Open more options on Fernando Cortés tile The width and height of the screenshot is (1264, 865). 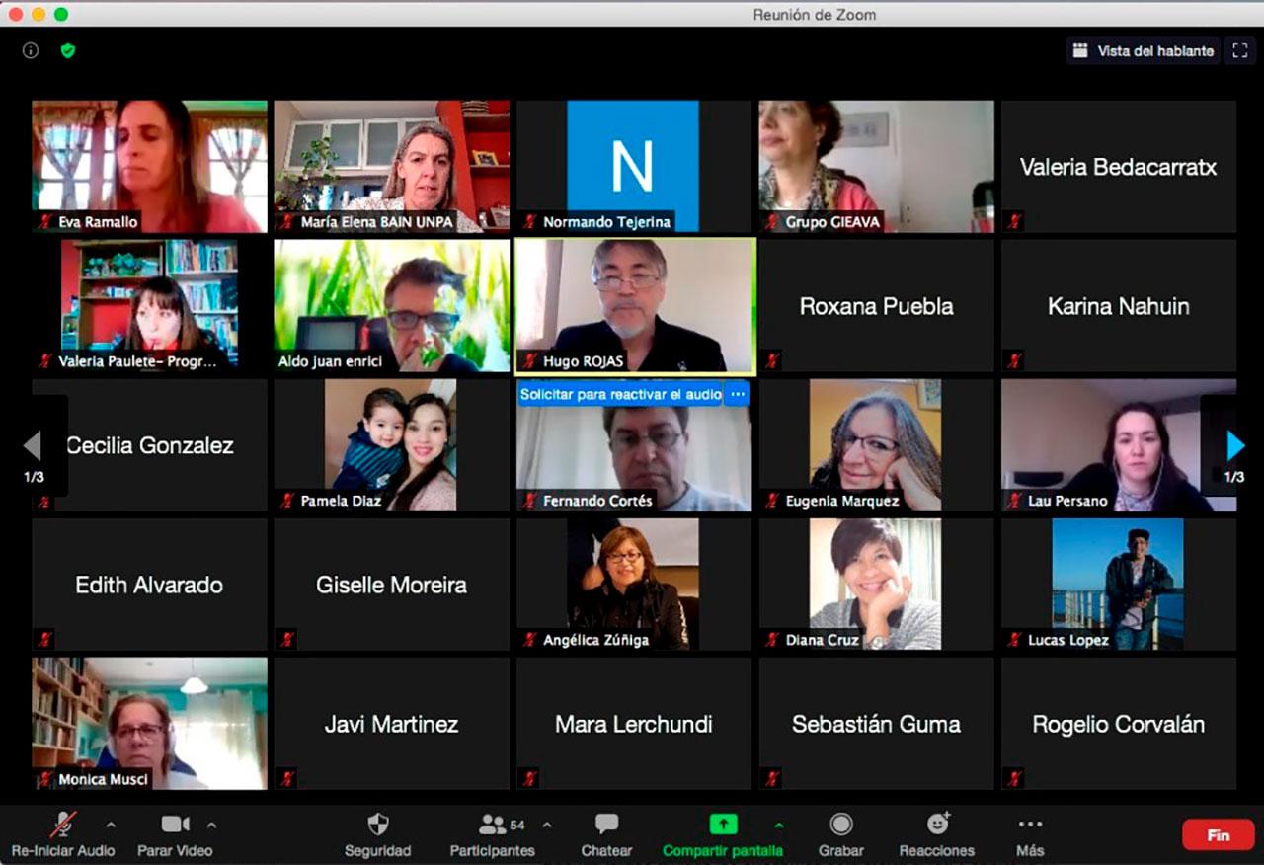click(x=738, y=394)
